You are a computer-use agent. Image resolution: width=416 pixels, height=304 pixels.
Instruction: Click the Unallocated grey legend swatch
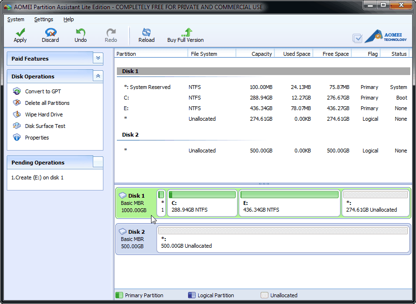pyautogui.click(x=264, y=295)
